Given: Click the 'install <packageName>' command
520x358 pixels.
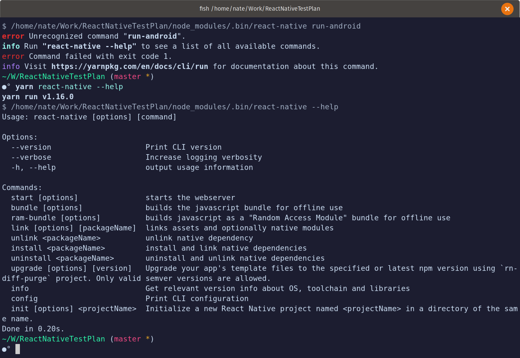Looking at the screenshot, I should click(x=58, y=248).
